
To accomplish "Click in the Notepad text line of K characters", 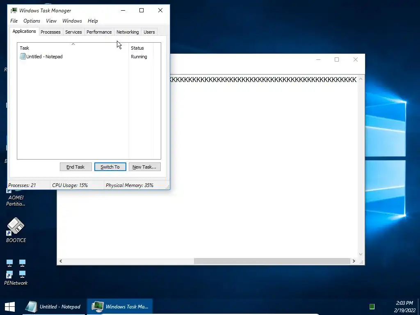I will [x=263, y=80].
